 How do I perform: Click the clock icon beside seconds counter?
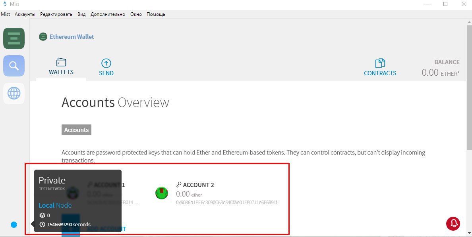point(43,224)
